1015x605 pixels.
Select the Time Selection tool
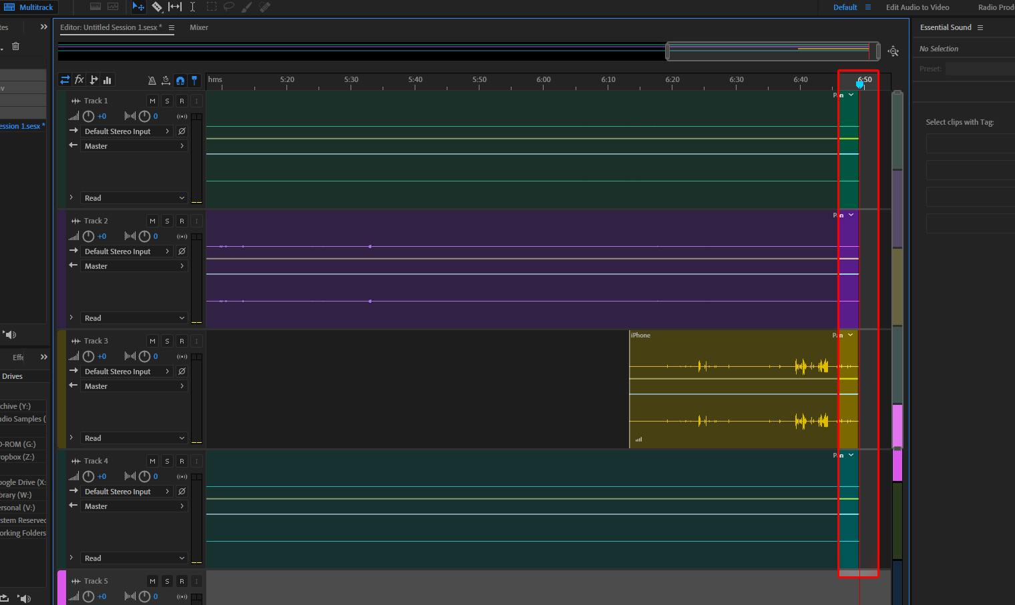coord(192,7)
